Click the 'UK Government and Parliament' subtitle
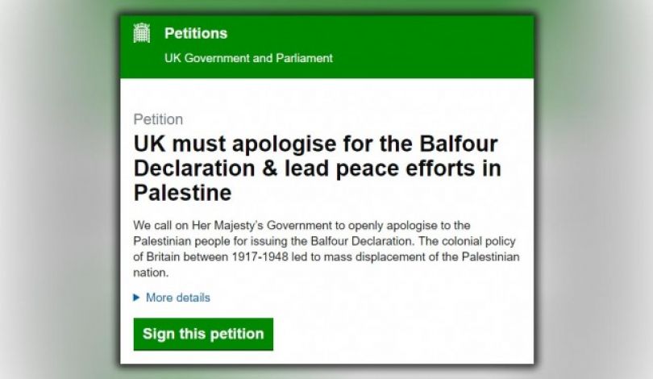 coord(248,58)
